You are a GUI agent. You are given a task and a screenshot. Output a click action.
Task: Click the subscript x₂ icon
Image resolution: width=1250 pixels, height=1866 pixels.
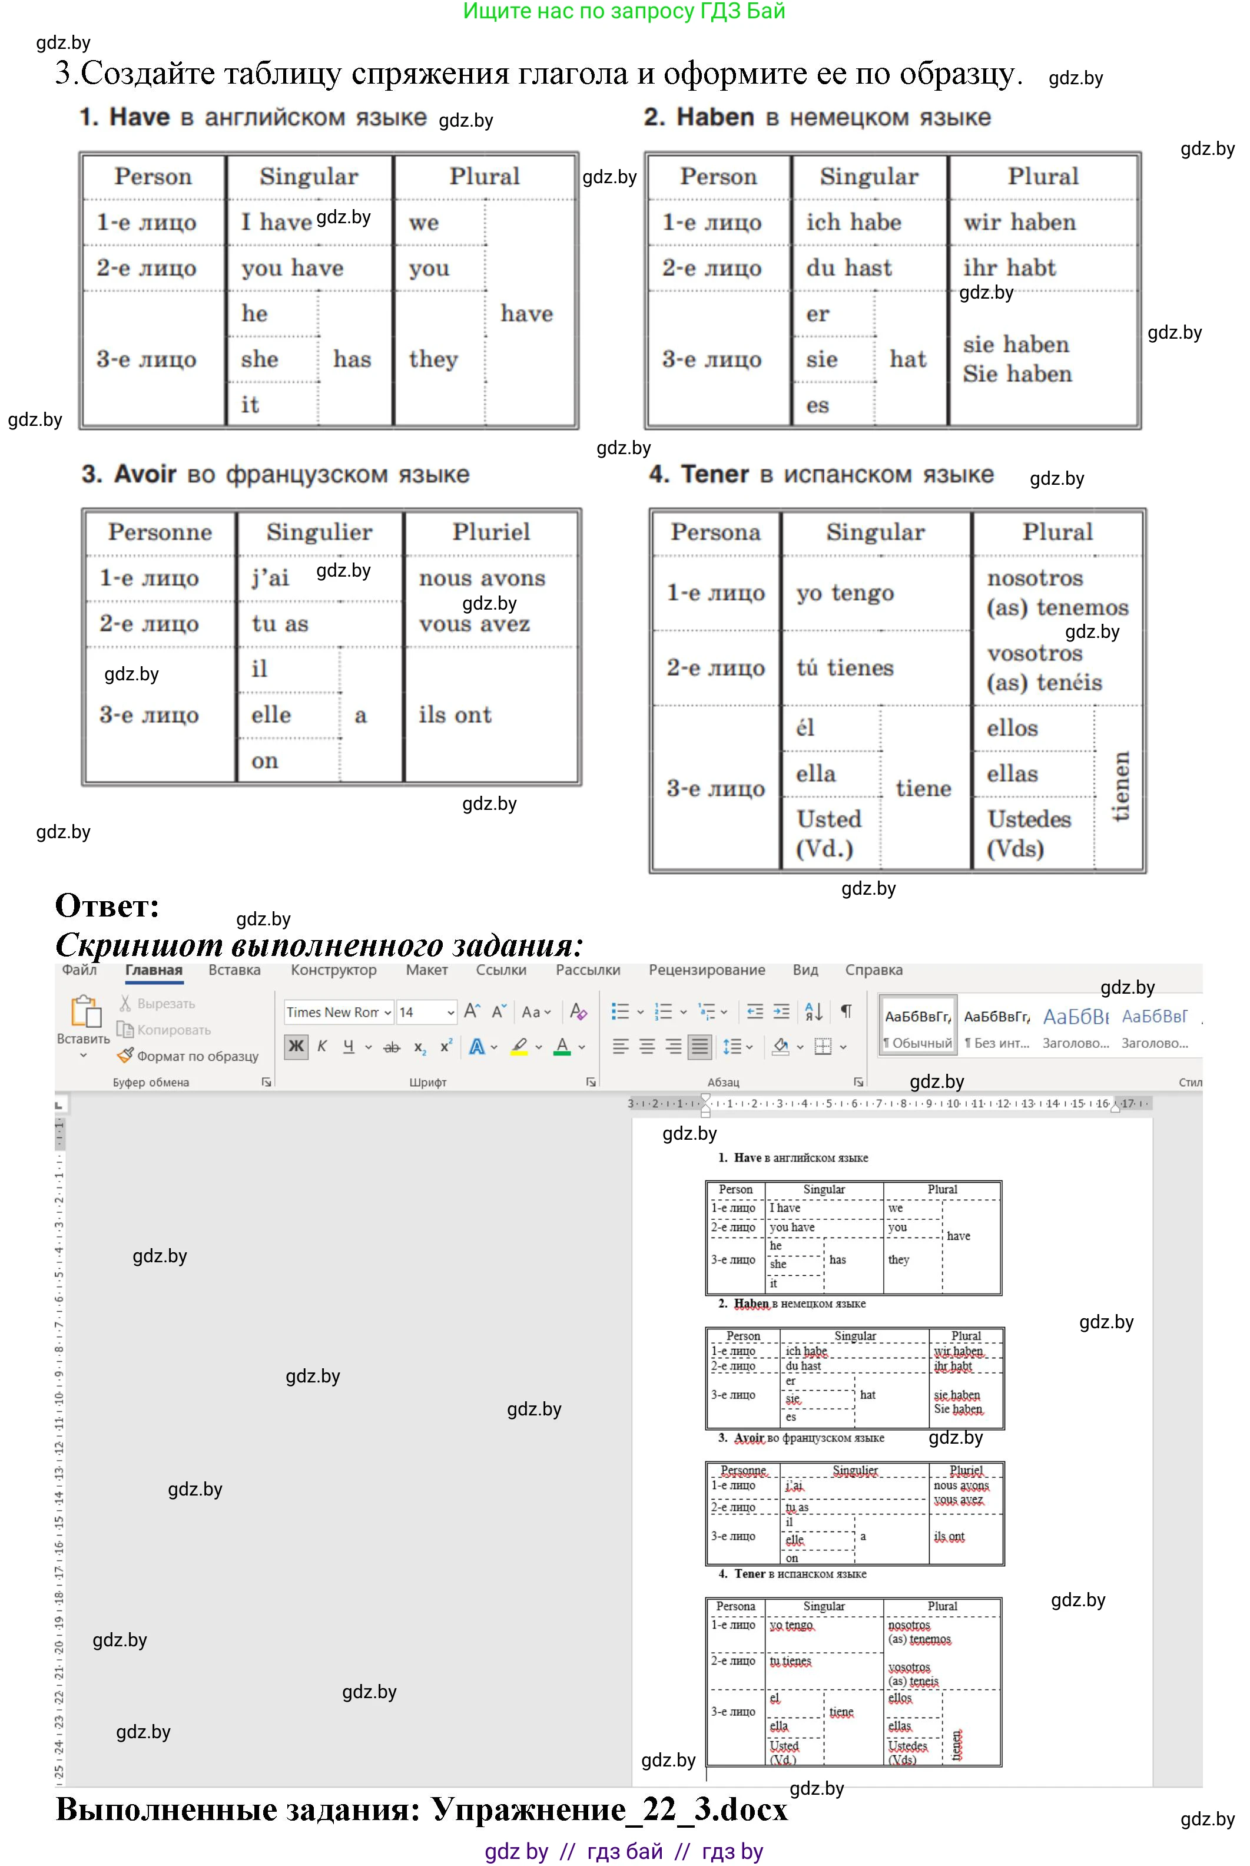(x=419, y=1047)
